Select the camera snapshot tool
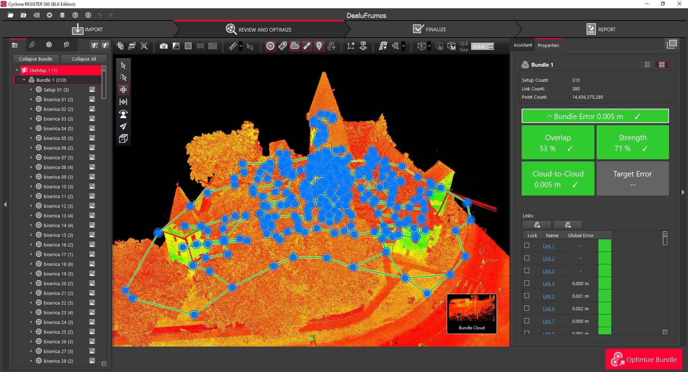 pos(163,46)
